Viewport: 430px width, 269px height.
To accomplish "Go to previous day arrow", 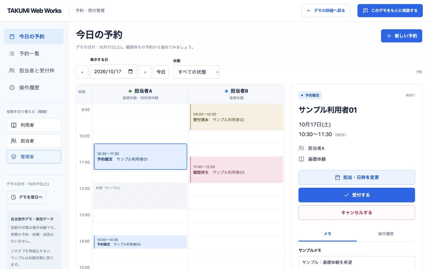I will [82, 72].
